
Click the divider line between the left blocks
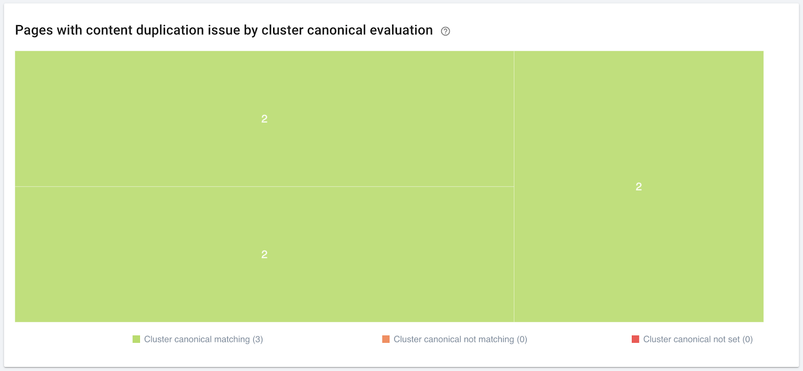[x=264, y=187]
